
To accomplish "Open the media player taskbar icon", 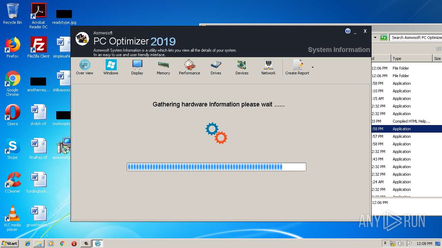I will [51, 244].
